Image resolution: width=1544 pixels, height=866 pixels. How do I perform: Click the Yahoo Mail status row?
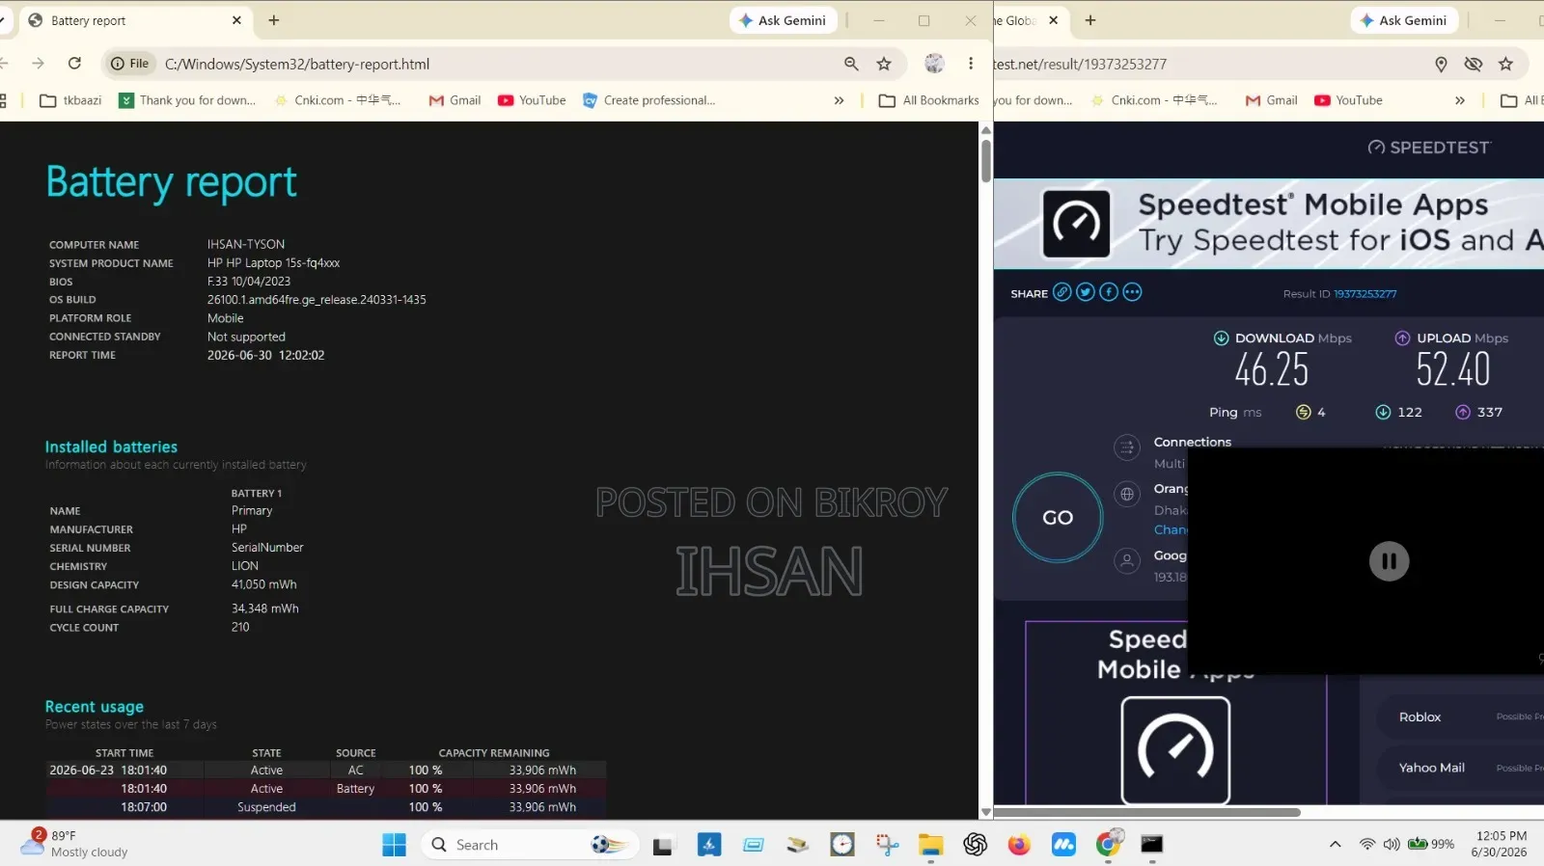1461,768
